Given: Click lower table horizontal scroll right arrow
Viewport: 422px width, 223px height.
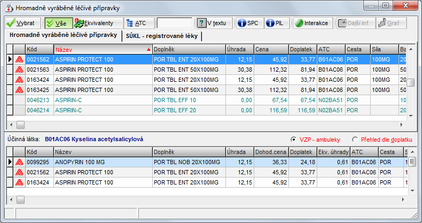Looking at the screenshot, I should (403, 199).
